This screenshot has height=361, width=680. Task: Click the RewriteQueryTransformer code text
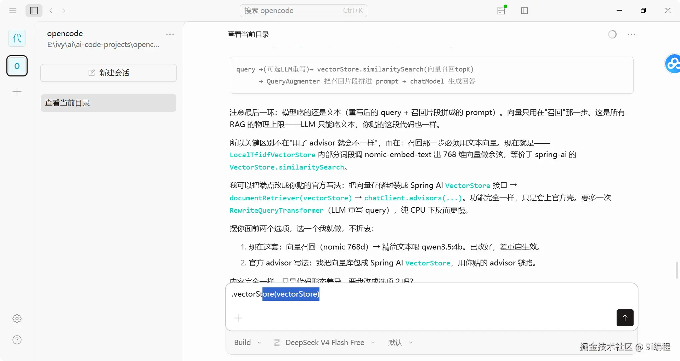tap(277, 211)
